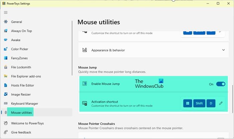Click the Mouse utilities page title
Image resolution: width=234 pixels, height=139 pixels.
99,22
